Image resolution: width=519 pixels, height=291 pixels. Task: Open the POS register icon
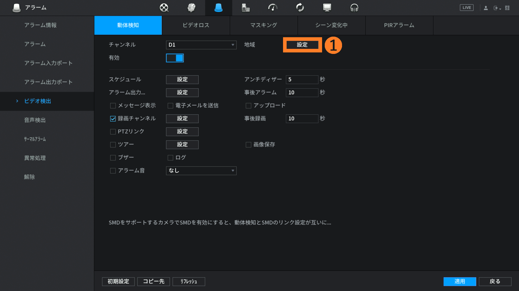click(245, 8)
